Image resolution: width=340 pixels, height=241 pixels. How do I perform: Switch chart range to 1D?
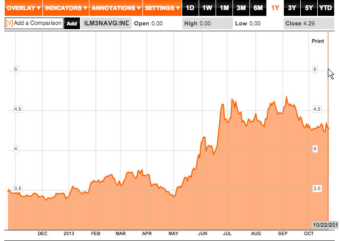pyautogui.click(x=190, y=8)
